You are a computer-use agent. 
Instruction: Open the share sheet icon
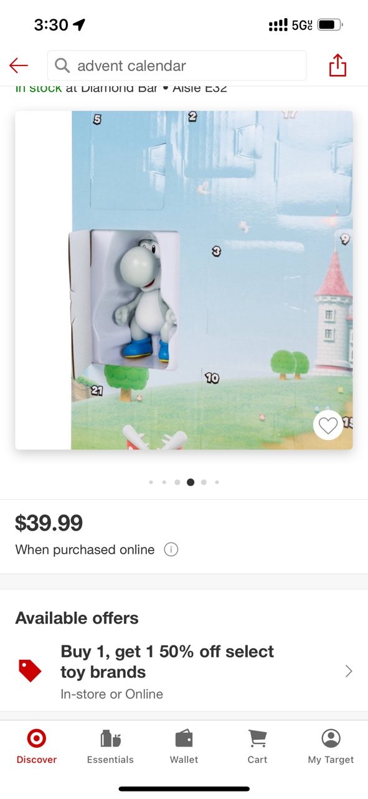click(337, 66)
